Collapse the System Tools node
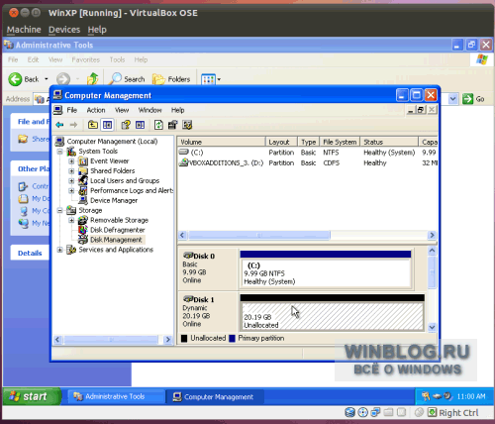This screenshot has width=495, height=424. pos(59,152)
